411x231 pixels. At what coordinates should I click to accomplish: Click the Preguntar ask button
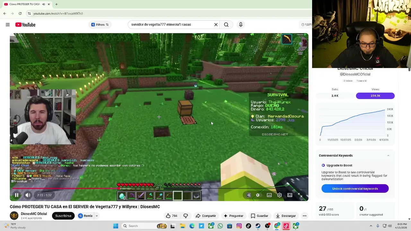[233, 216]
